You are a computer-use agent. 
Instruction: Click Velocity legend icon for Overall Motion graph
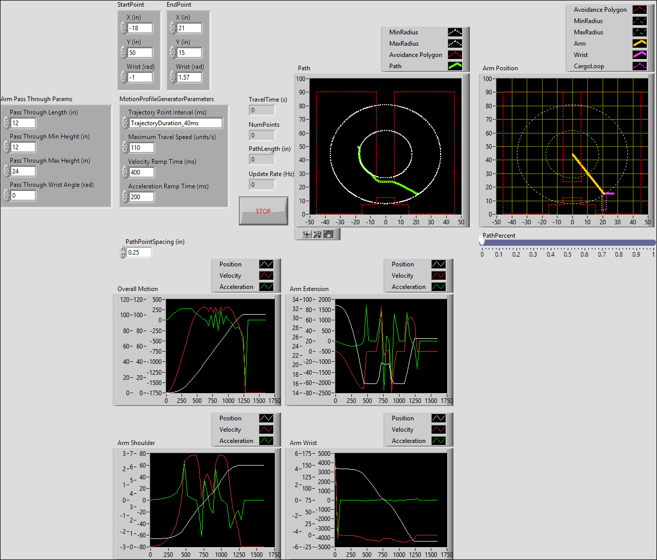click(x=266, y=276)
